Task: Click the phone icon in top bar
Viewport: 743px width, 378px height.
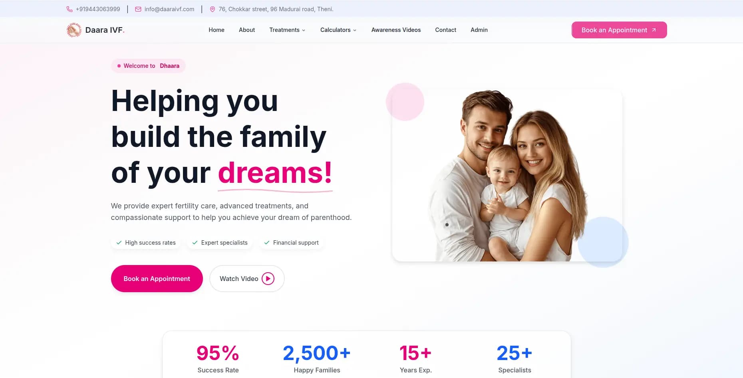Action: [70, 9]
